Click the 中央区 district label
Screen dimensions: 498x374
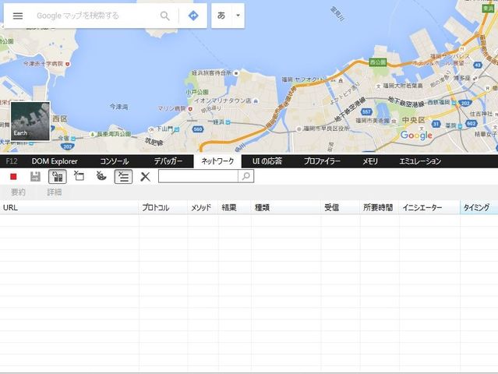point(413,120)
